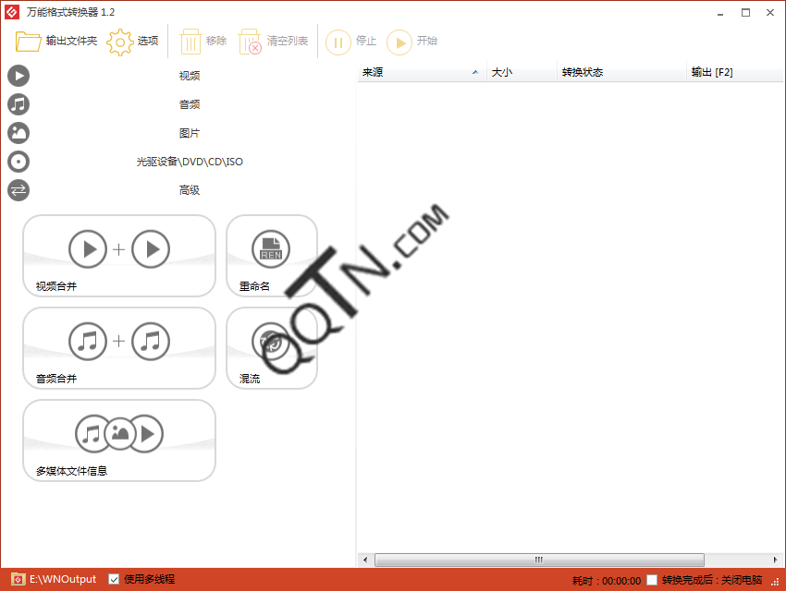This screenshot has width=786, height=591.
Task: Open the 音频合并 audio merge tool
Action: click(x=119, y=348)
